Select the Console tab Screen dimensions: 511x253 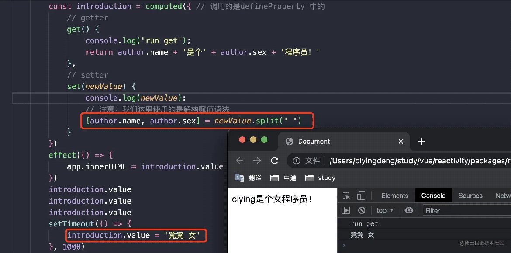[433, 196]
